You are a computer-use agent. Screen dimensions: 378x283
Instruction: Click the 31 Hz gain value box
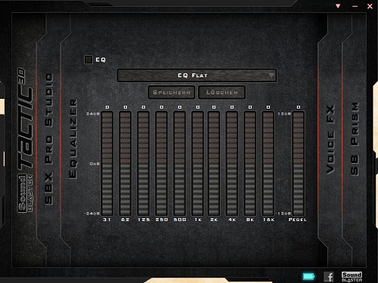click(107, 107)
